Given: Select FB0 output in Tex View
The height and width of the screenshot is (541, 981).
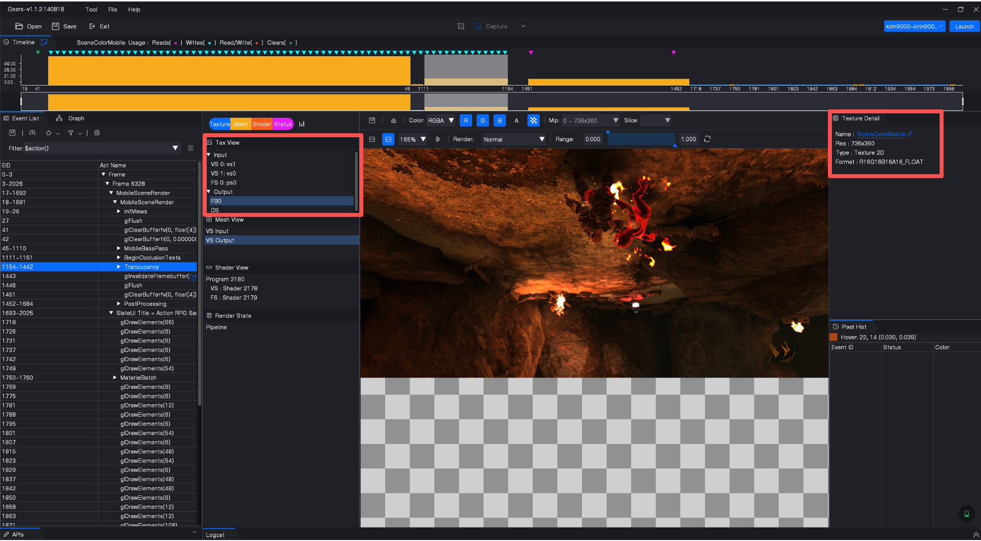Looking at the screenshot, I should [281, 201].
